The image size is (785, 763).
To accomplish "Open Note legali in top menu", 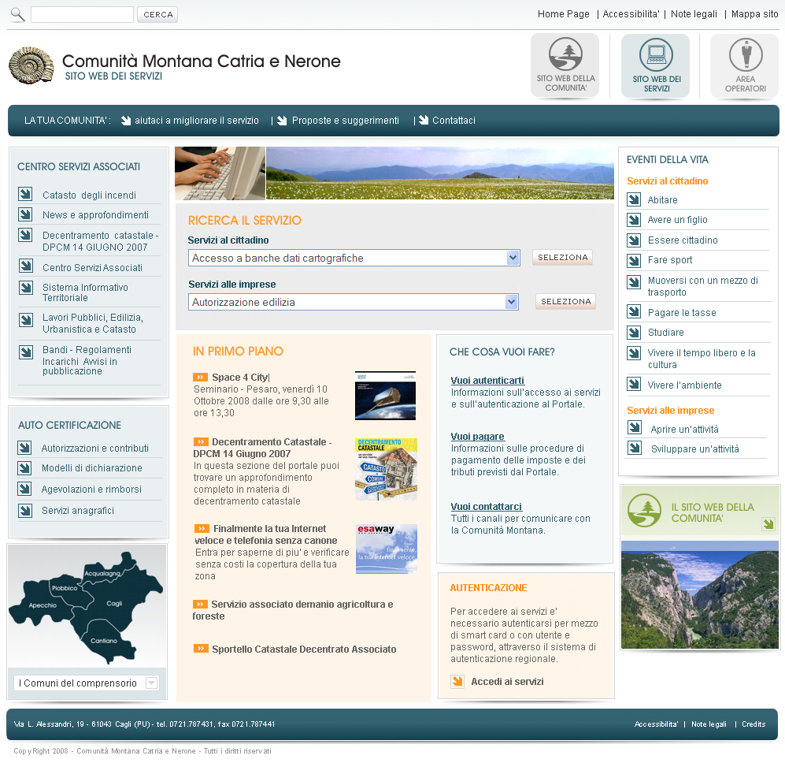I will click(x=694, y=14).
